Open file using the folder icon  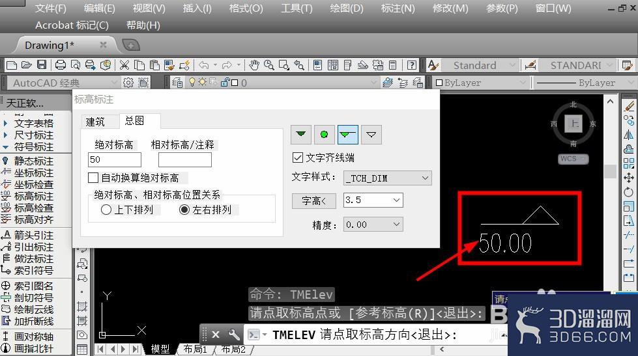click(27, 65)
